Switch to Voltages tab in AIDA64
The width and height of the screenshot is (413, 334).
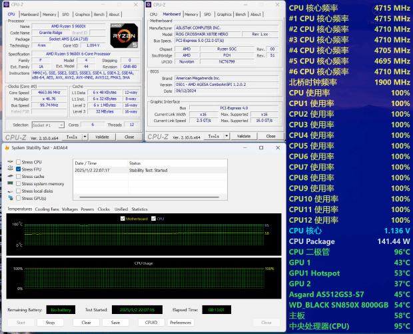[x=70, y=209]
